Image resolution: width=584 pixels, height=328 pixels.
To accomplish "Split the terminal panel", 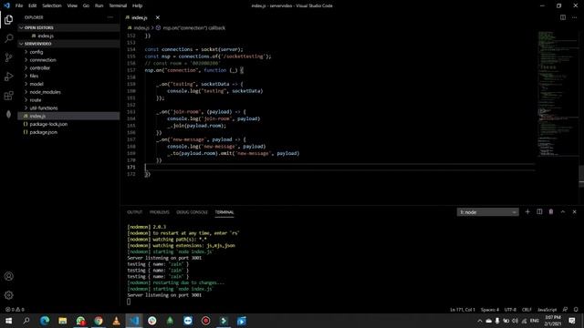I will click(539, 212).
